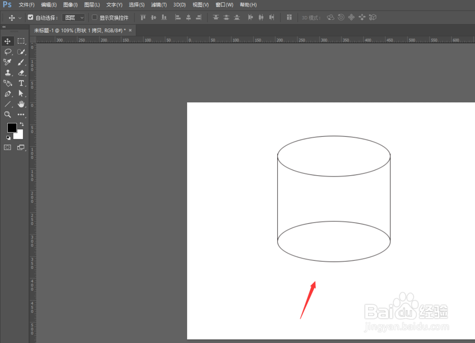Collapse the toolbox with double-arrow
The width and height of the screenshot is (475, 343).
[4, 27]
